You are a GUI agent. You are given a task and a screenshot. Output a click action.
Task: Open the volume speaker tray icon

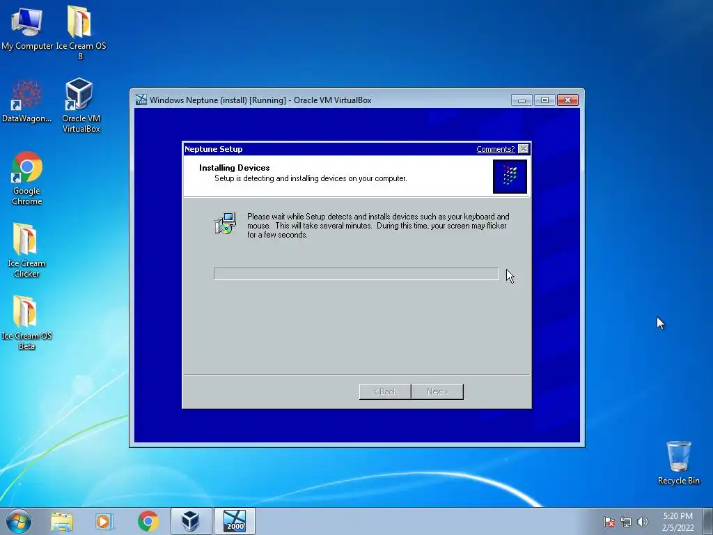pos(642,522)
